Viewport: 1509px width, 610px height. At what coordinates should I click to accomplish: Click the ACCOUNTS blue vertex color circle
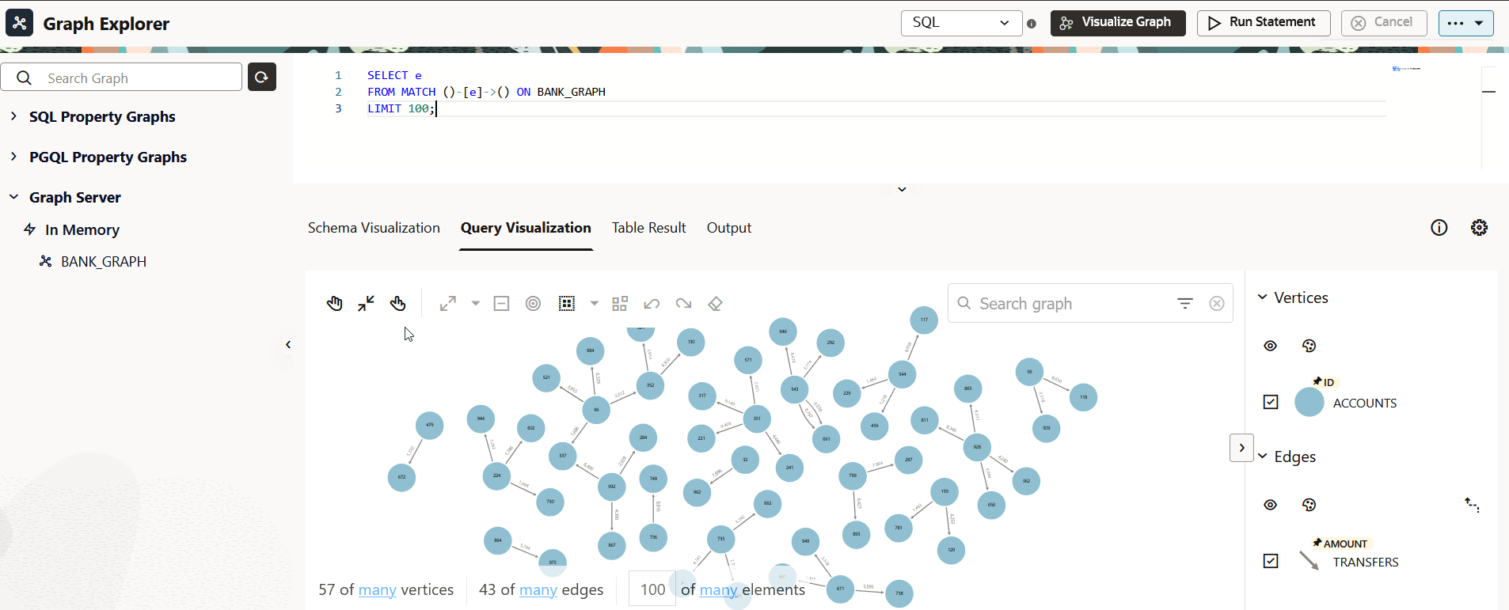pyautogui.click(x=1309, y=402)
